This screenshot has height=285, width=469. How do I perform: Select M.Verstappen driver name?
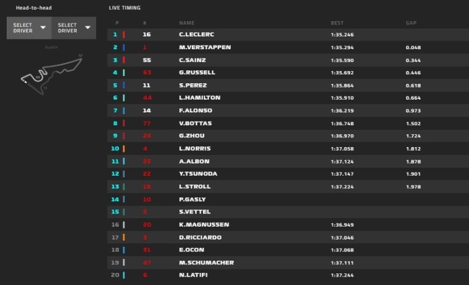point(205,47)
